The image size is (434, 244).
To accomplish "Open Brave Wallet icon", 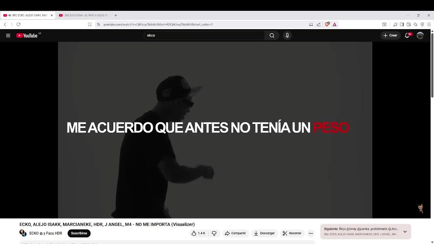I will tap(409, 24).
